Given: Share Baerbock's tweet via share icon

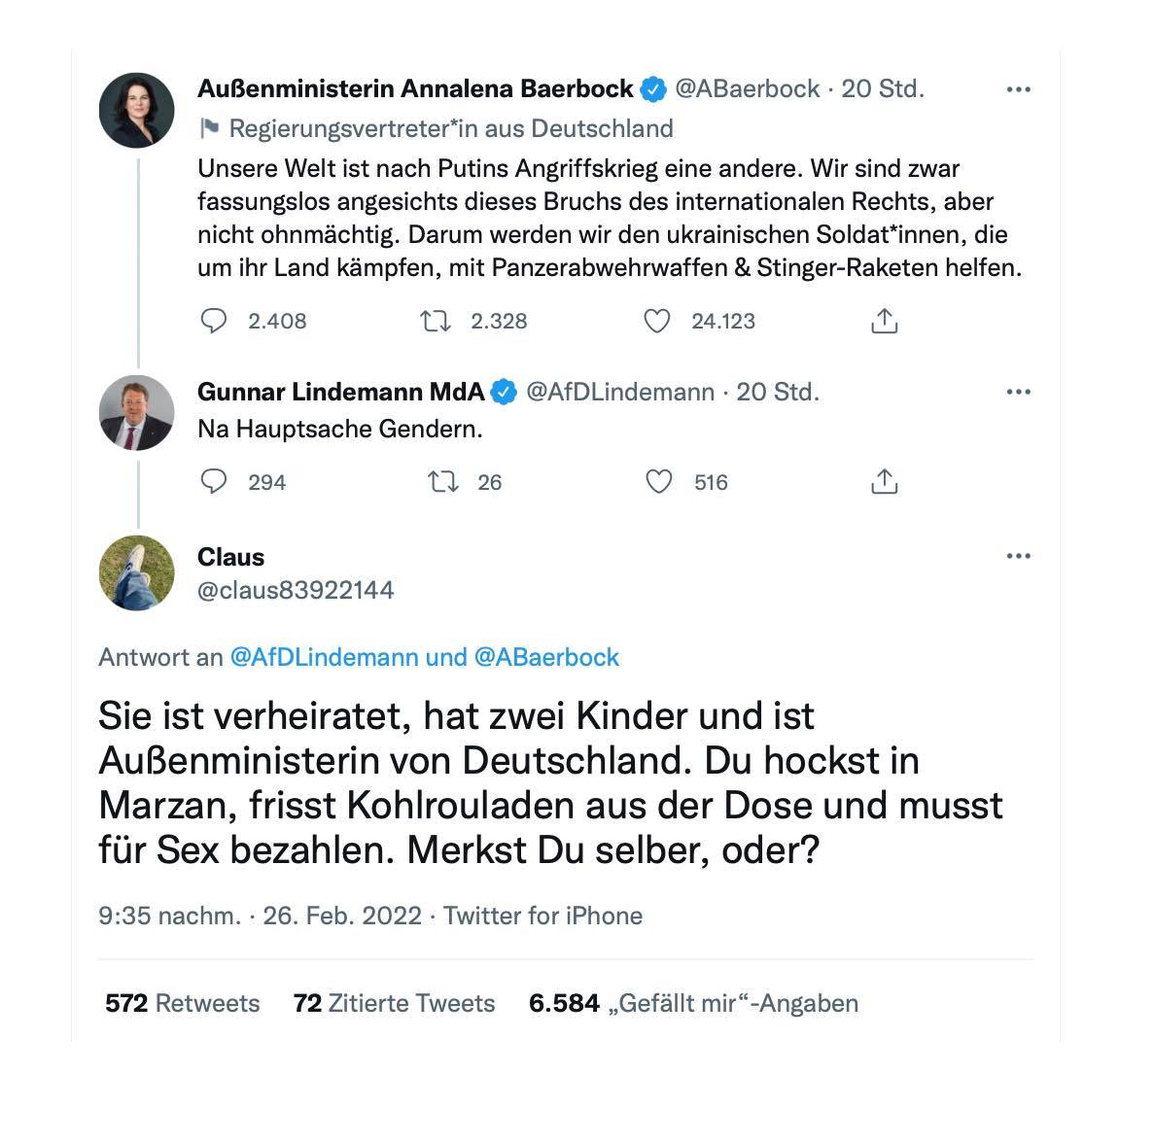Looking at the screenshot, I should pyautogui.click(x=884, y=321).
